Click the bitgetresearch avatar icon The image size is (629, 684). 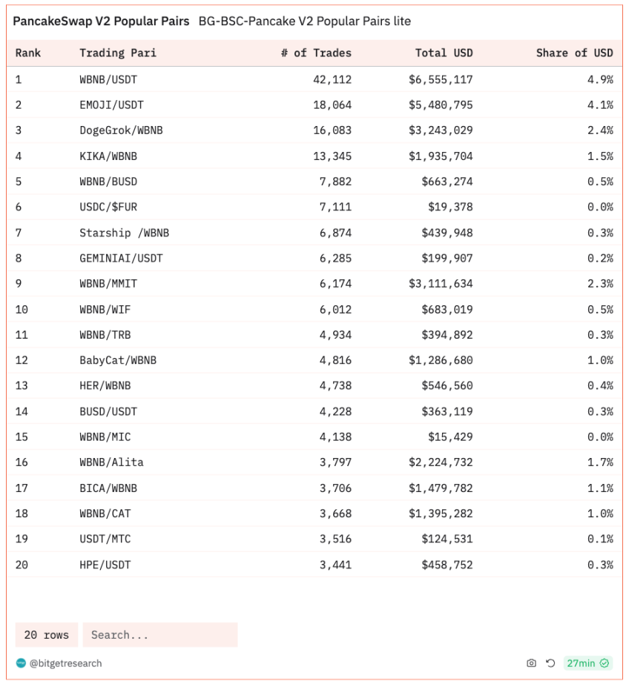(21, 663)
